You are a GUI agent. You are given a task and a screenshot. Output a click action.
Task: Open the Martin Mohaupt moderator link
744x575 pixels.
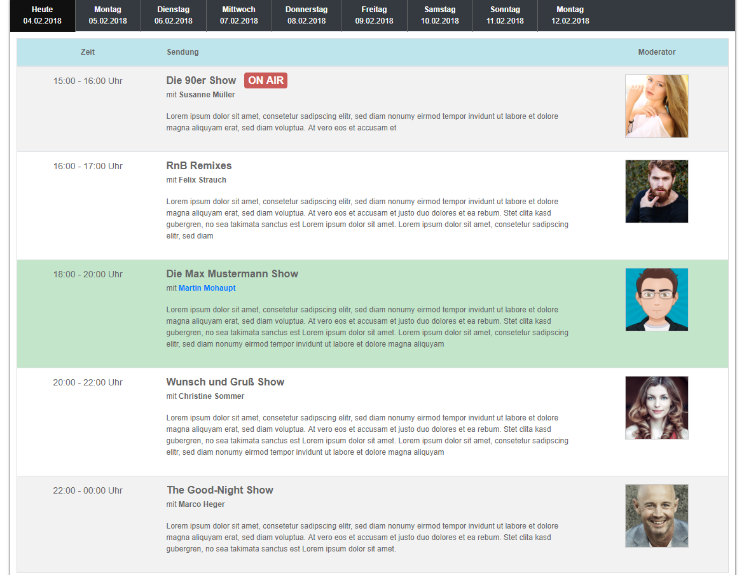tap(207, 288)
